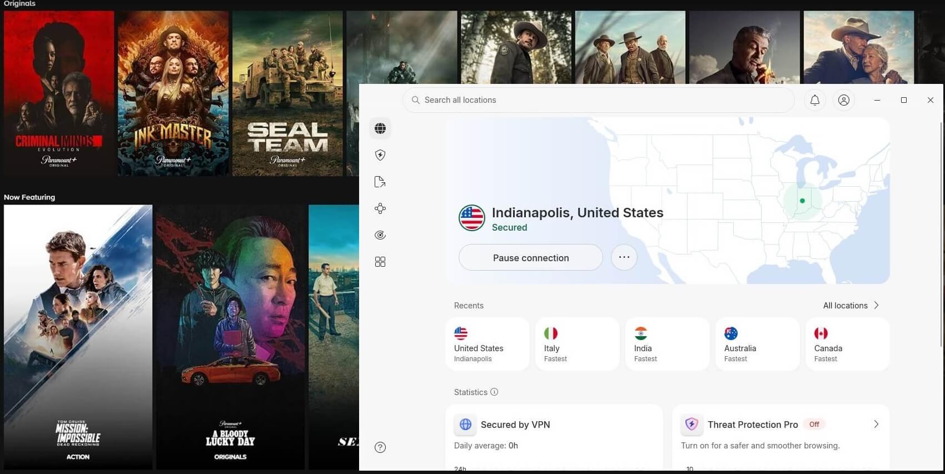The height and width of the screenshot is (474, 945).
Task: Open the help question mark icon
Action: 380,447
